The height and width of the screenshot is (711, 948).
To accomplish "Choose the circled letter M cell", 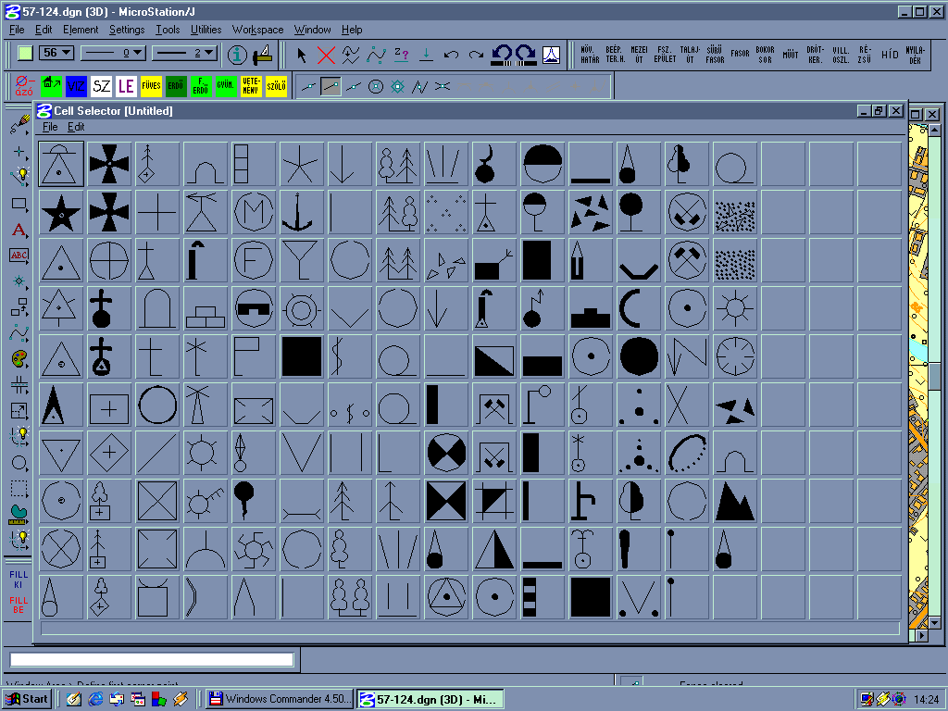I will pyautogui.click(x=254, y=212).
